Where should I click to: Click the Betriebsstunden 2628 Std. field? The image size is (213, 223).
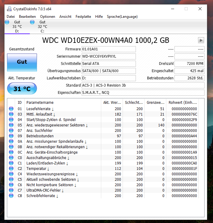tap(190, 78)
